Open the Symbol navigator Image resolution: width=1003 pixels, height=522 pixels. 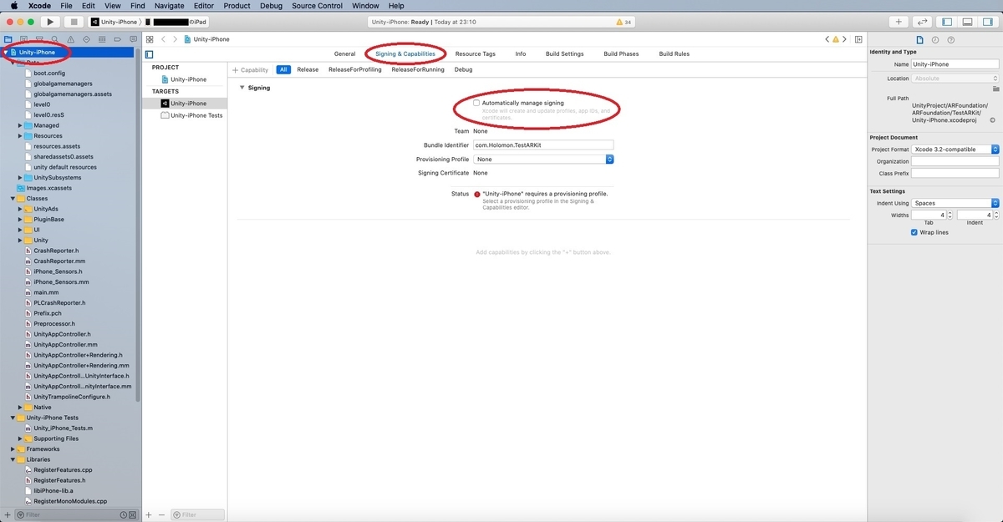pyautogui.click(x=38, y=39)
